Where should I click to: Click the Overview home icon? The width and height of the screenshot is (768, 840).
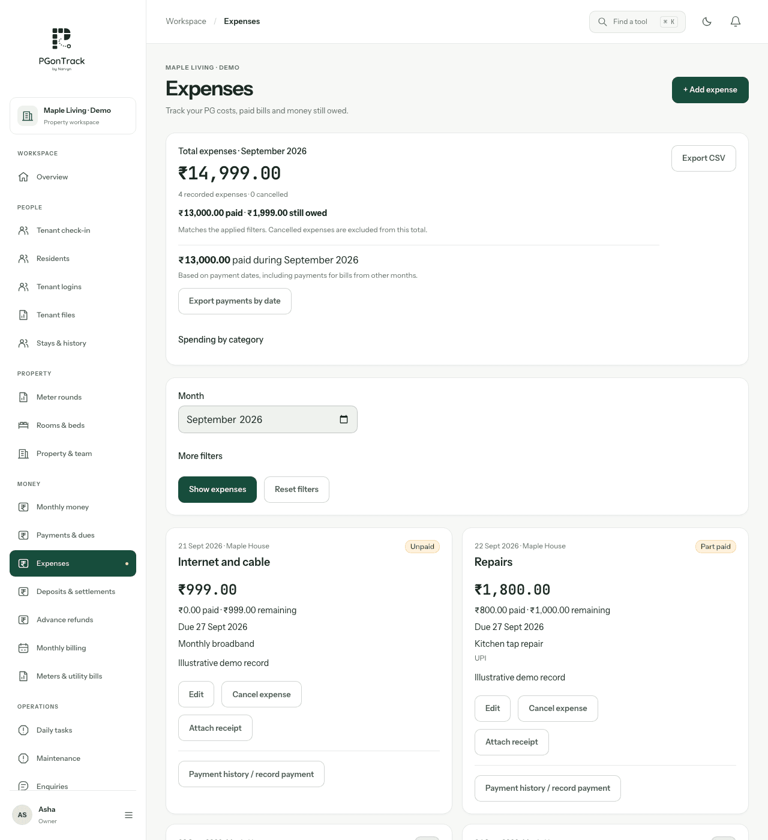click(23, 177)
